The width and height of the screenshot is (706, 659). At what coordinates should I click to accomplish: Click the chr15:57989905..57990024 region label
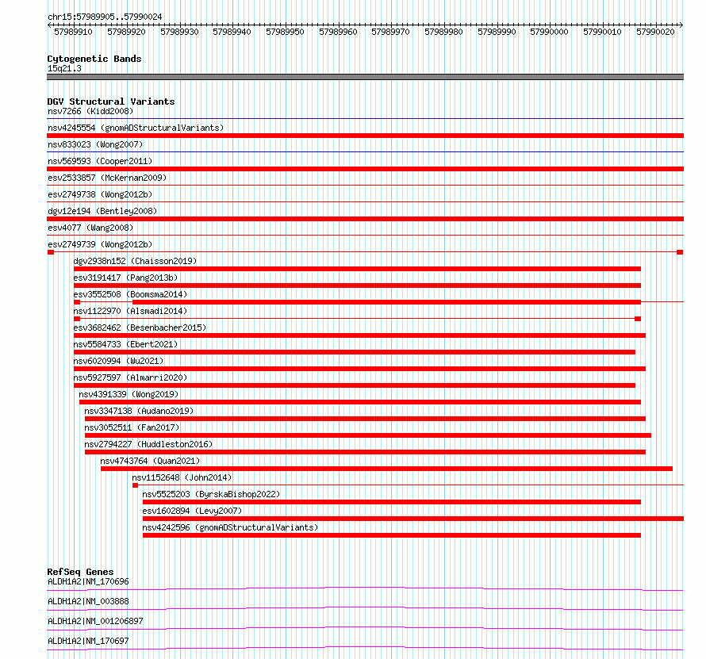click(105, 17)
